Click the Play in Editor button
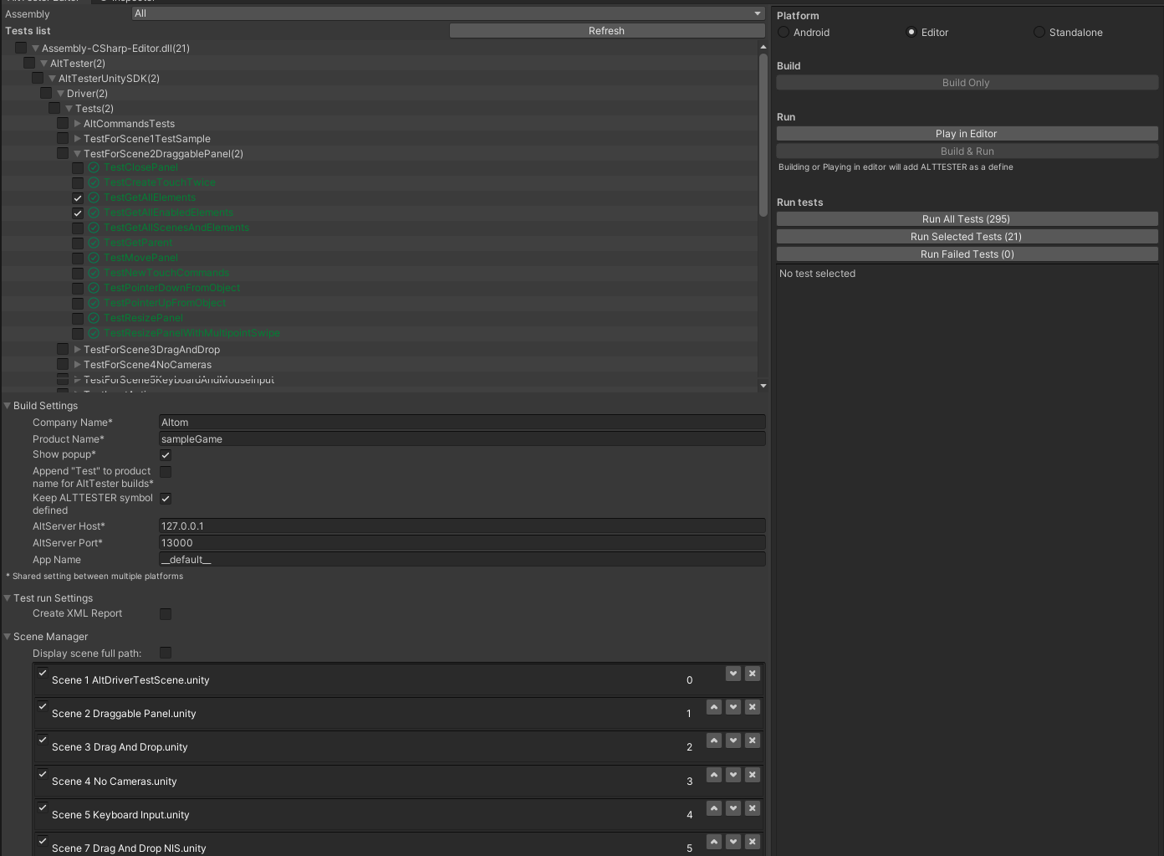Viewport: 1164px width, 856px height. pos(966,133)
